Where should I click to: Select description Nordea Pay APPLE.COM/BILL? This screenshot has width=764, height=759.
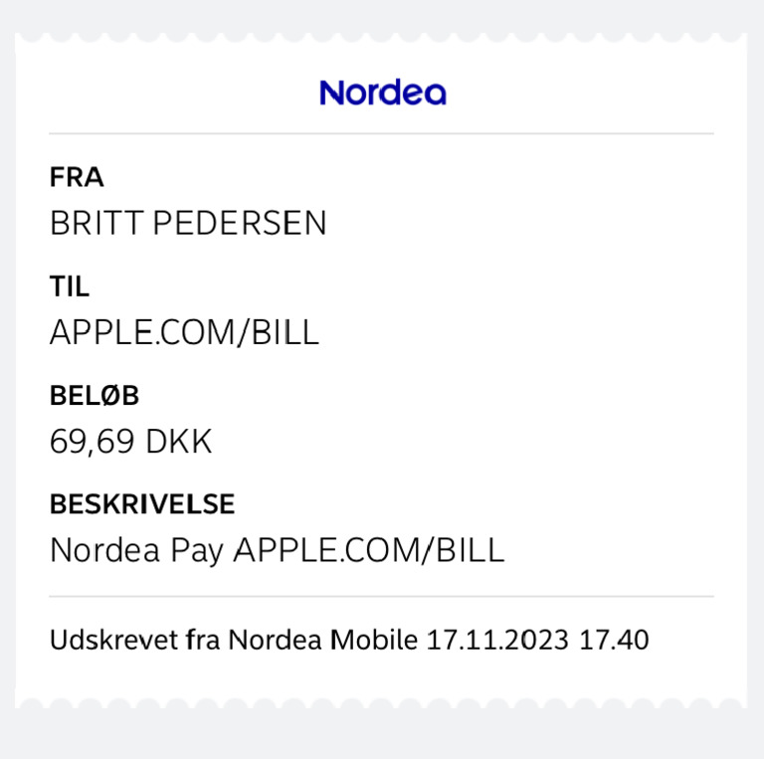[x=277, y=550]
